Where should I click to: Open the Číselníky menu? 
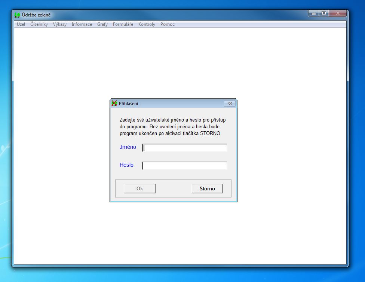[x=39, y=24]
